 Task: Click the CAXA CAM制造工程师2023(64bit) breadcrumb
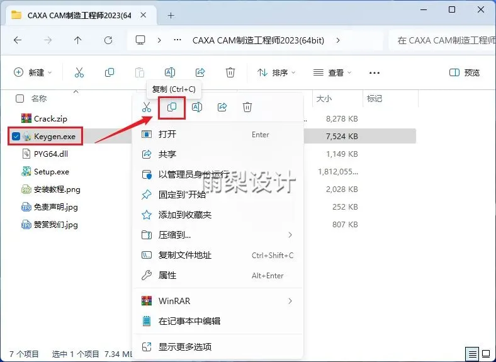(x=258, y=40)
